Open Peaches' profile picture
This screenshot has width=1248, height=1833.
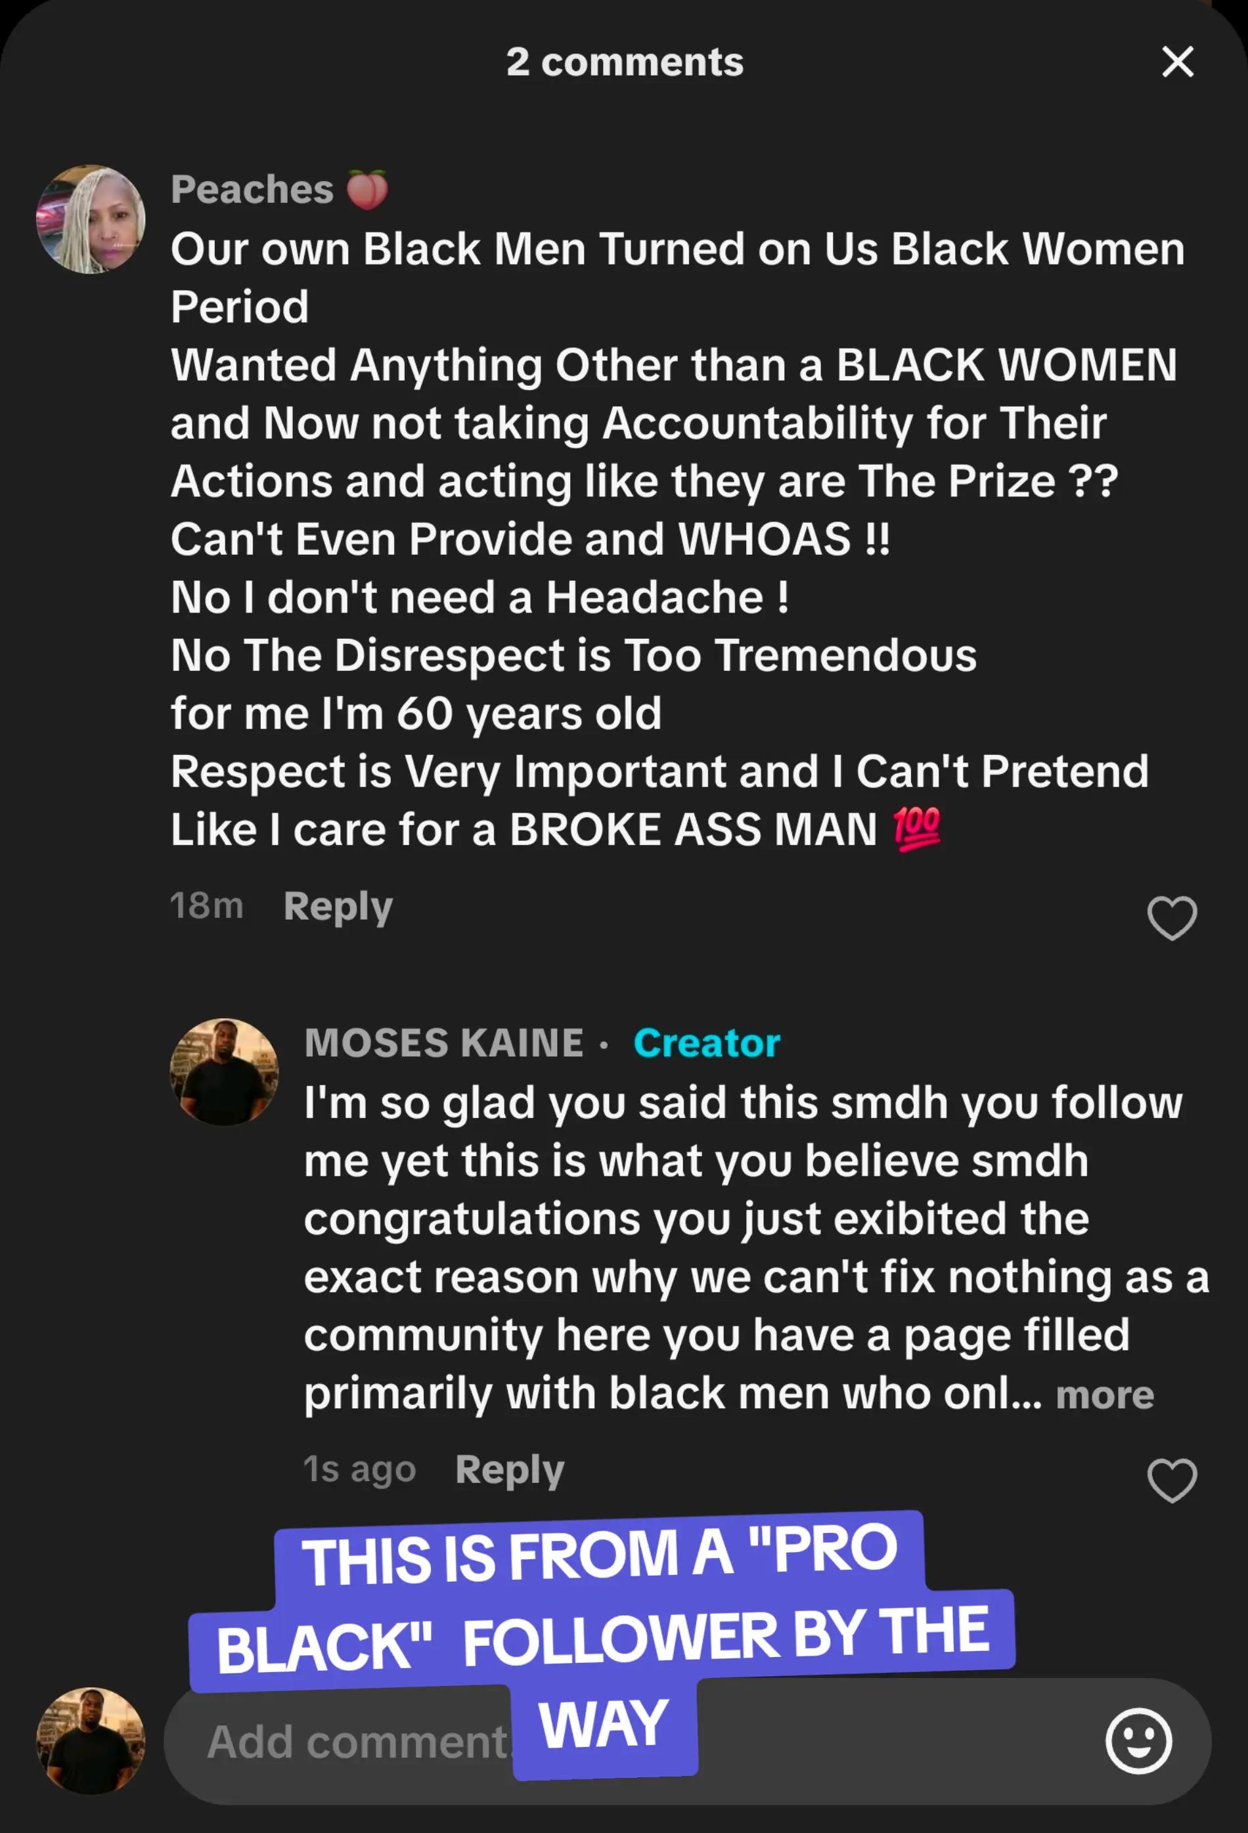91,219
